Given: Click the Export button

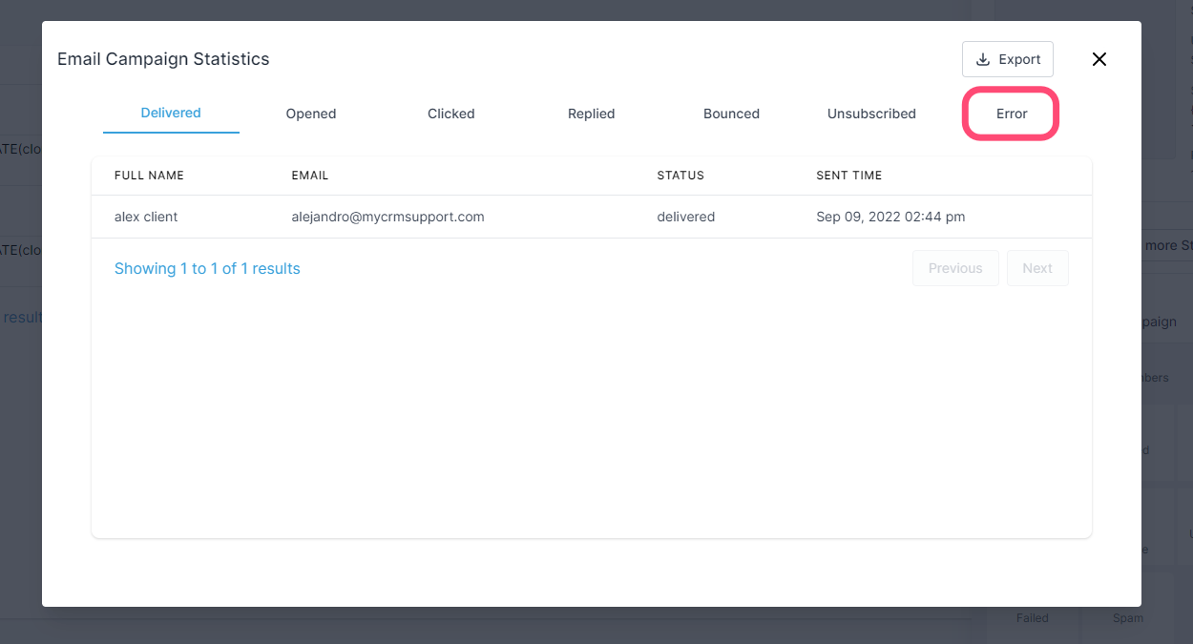Looking at the screenshot, I should [1007, 59].
